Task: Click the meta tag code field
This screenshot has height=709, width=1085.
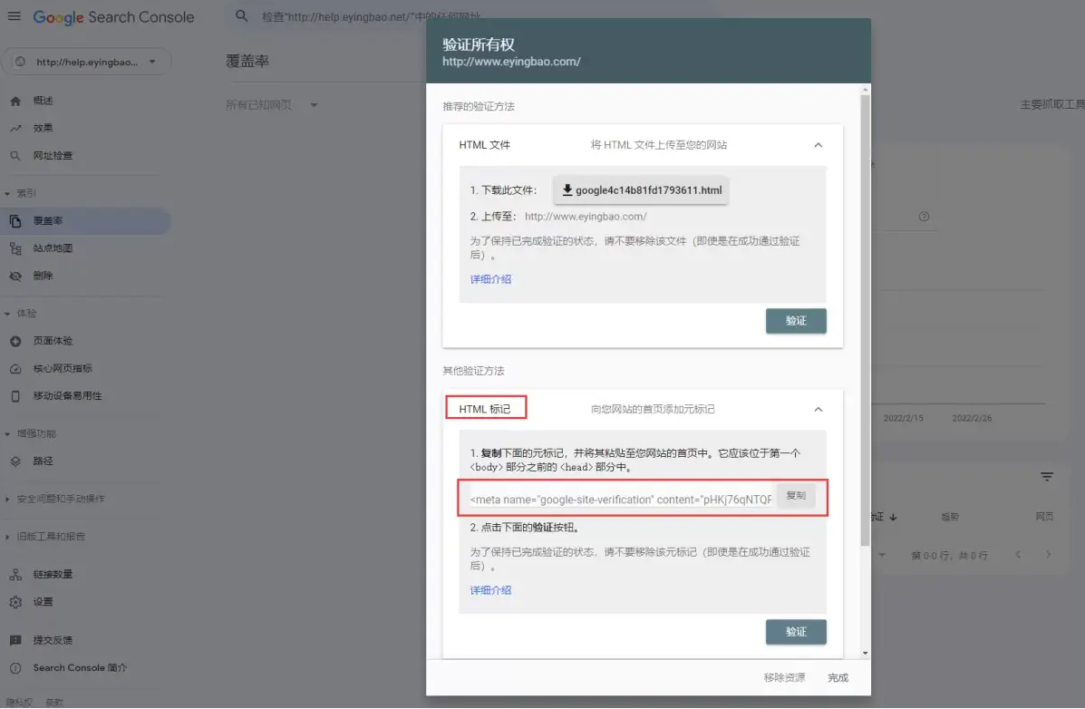Action: click(620, 500)
